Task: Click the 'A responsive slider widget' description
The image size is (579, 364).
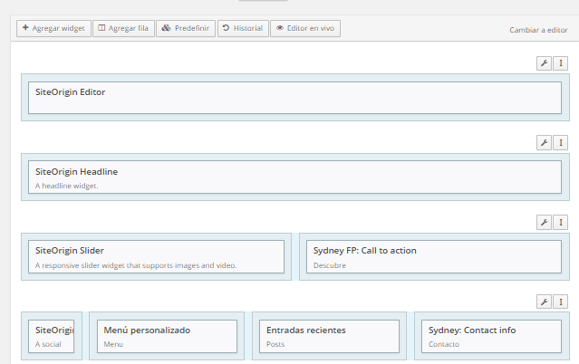Action: click(x=136, y=265)
